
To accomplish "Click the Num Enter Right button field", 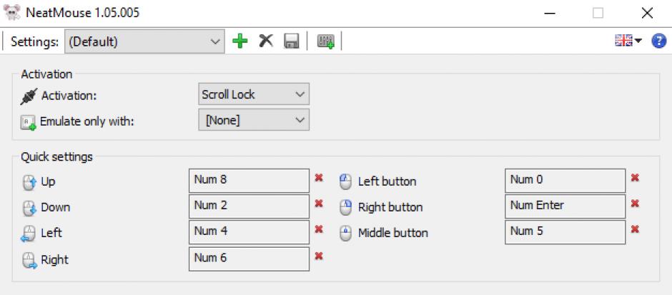I will [564, 206].
